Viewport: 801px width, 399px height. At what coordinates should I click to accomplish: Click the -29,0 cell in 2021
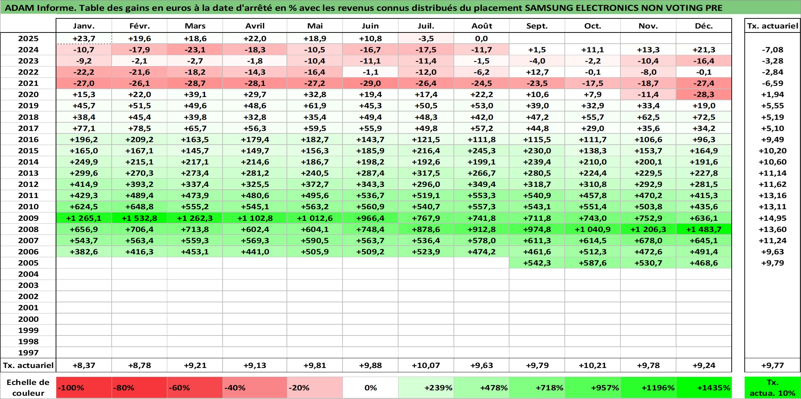tap(370, 83)
